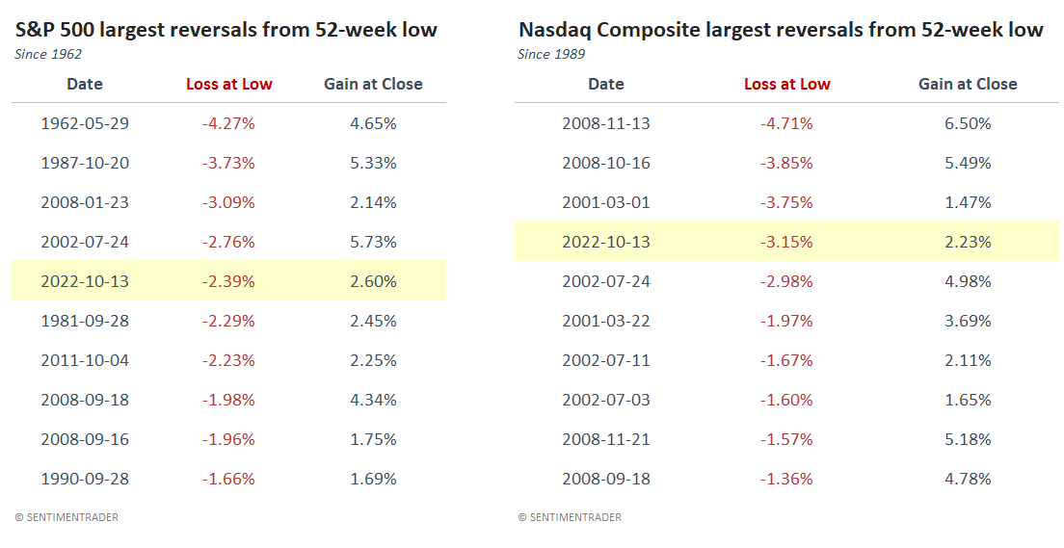Select highlighted 2022-10-13 row in Nasdaq table

coord(787,242)
